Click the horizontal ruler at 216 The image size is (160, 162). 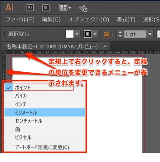point(62,52)
